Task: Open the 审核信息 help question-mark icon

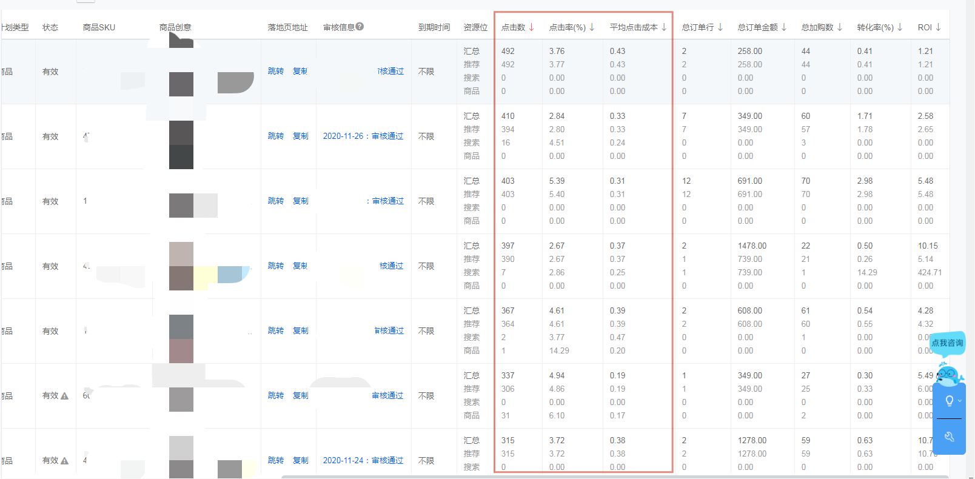Action: pyautogui.click(x=360, y=27)
